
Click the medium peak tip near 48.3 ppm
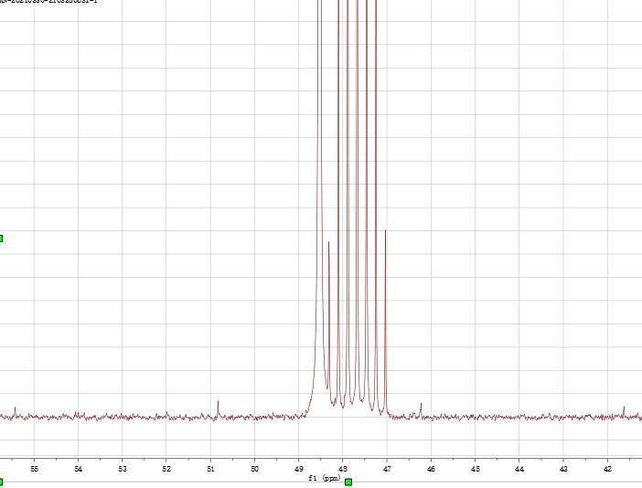[x=329, y=242]
